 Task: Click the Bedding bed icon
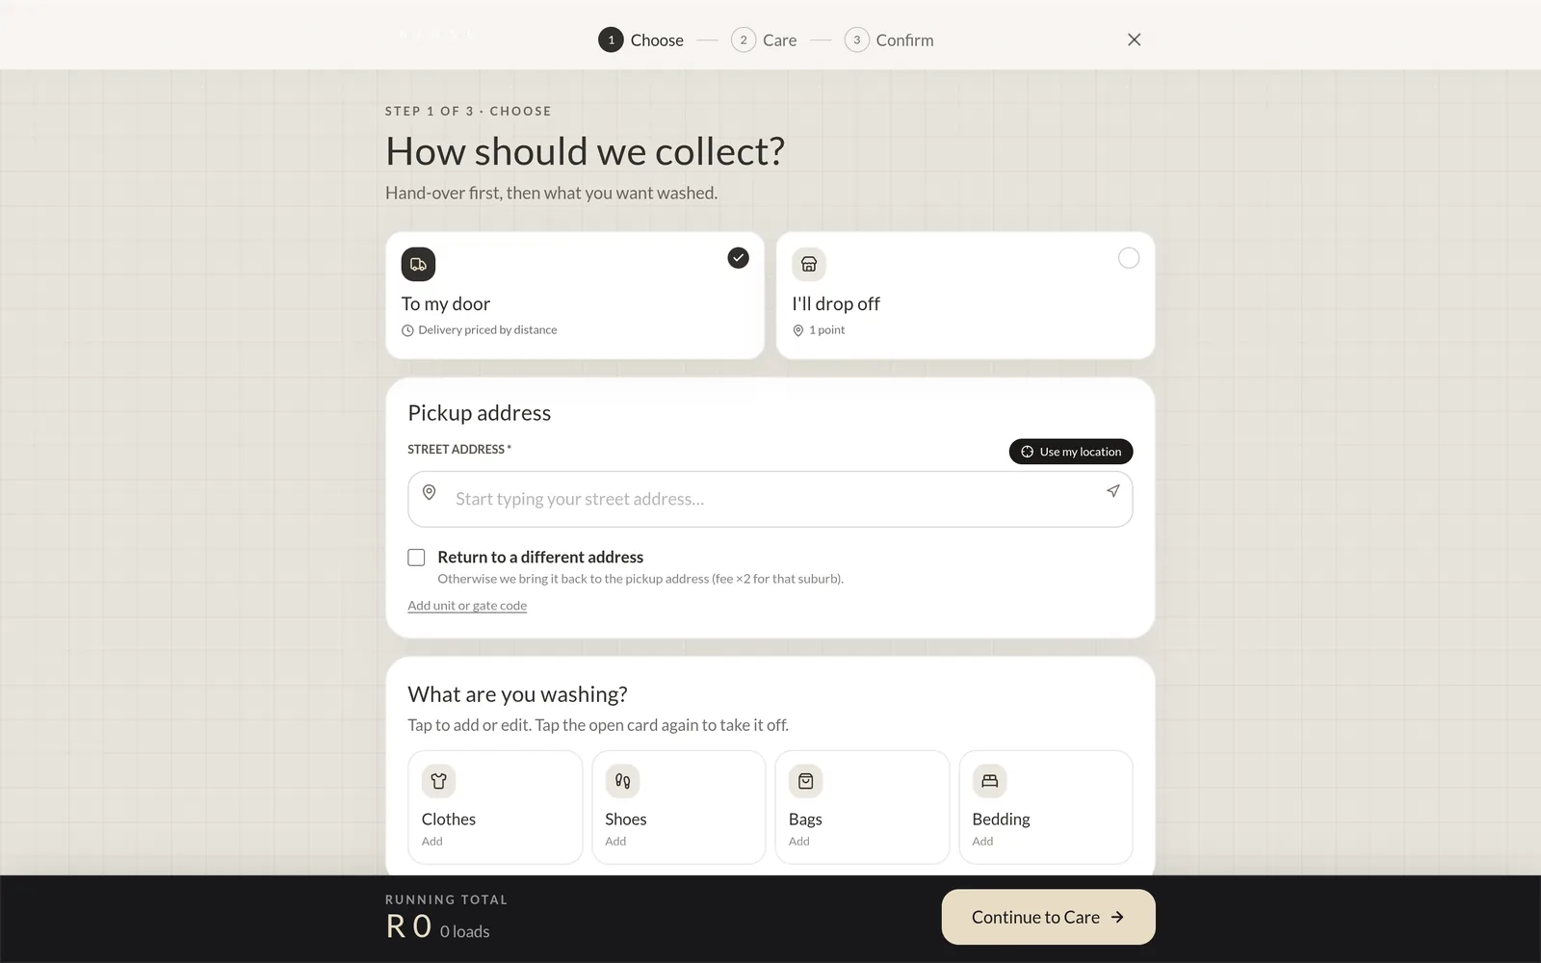click(989, 781)
